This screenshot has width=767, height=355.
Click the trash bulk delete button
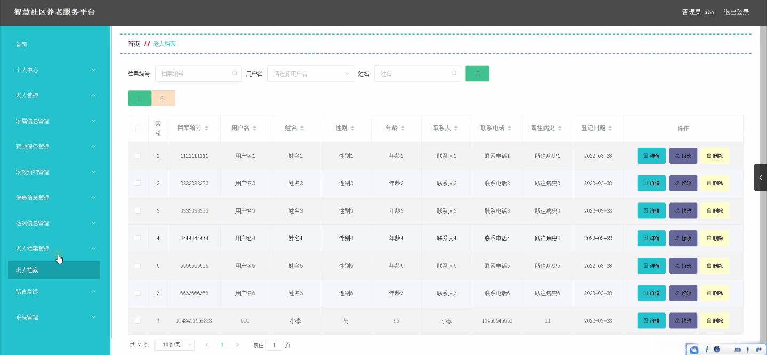[x=163, y=98]
